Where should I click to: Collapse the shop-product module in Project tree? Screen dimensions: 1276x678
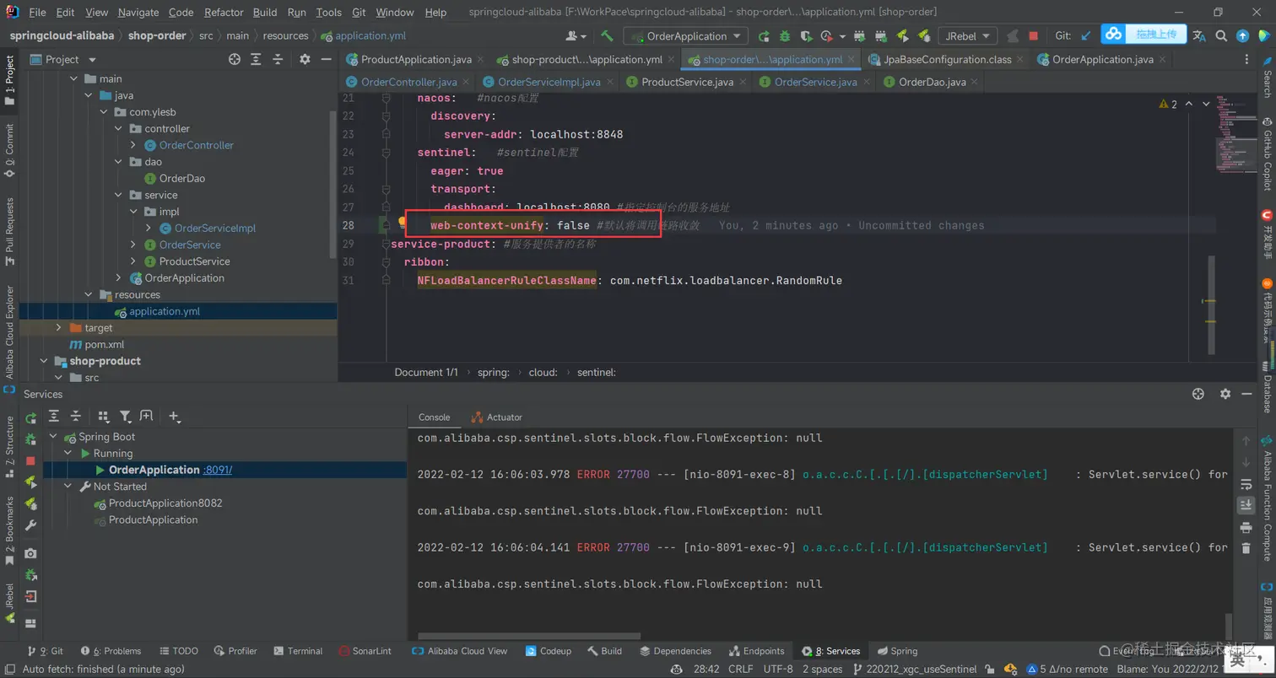43,361
